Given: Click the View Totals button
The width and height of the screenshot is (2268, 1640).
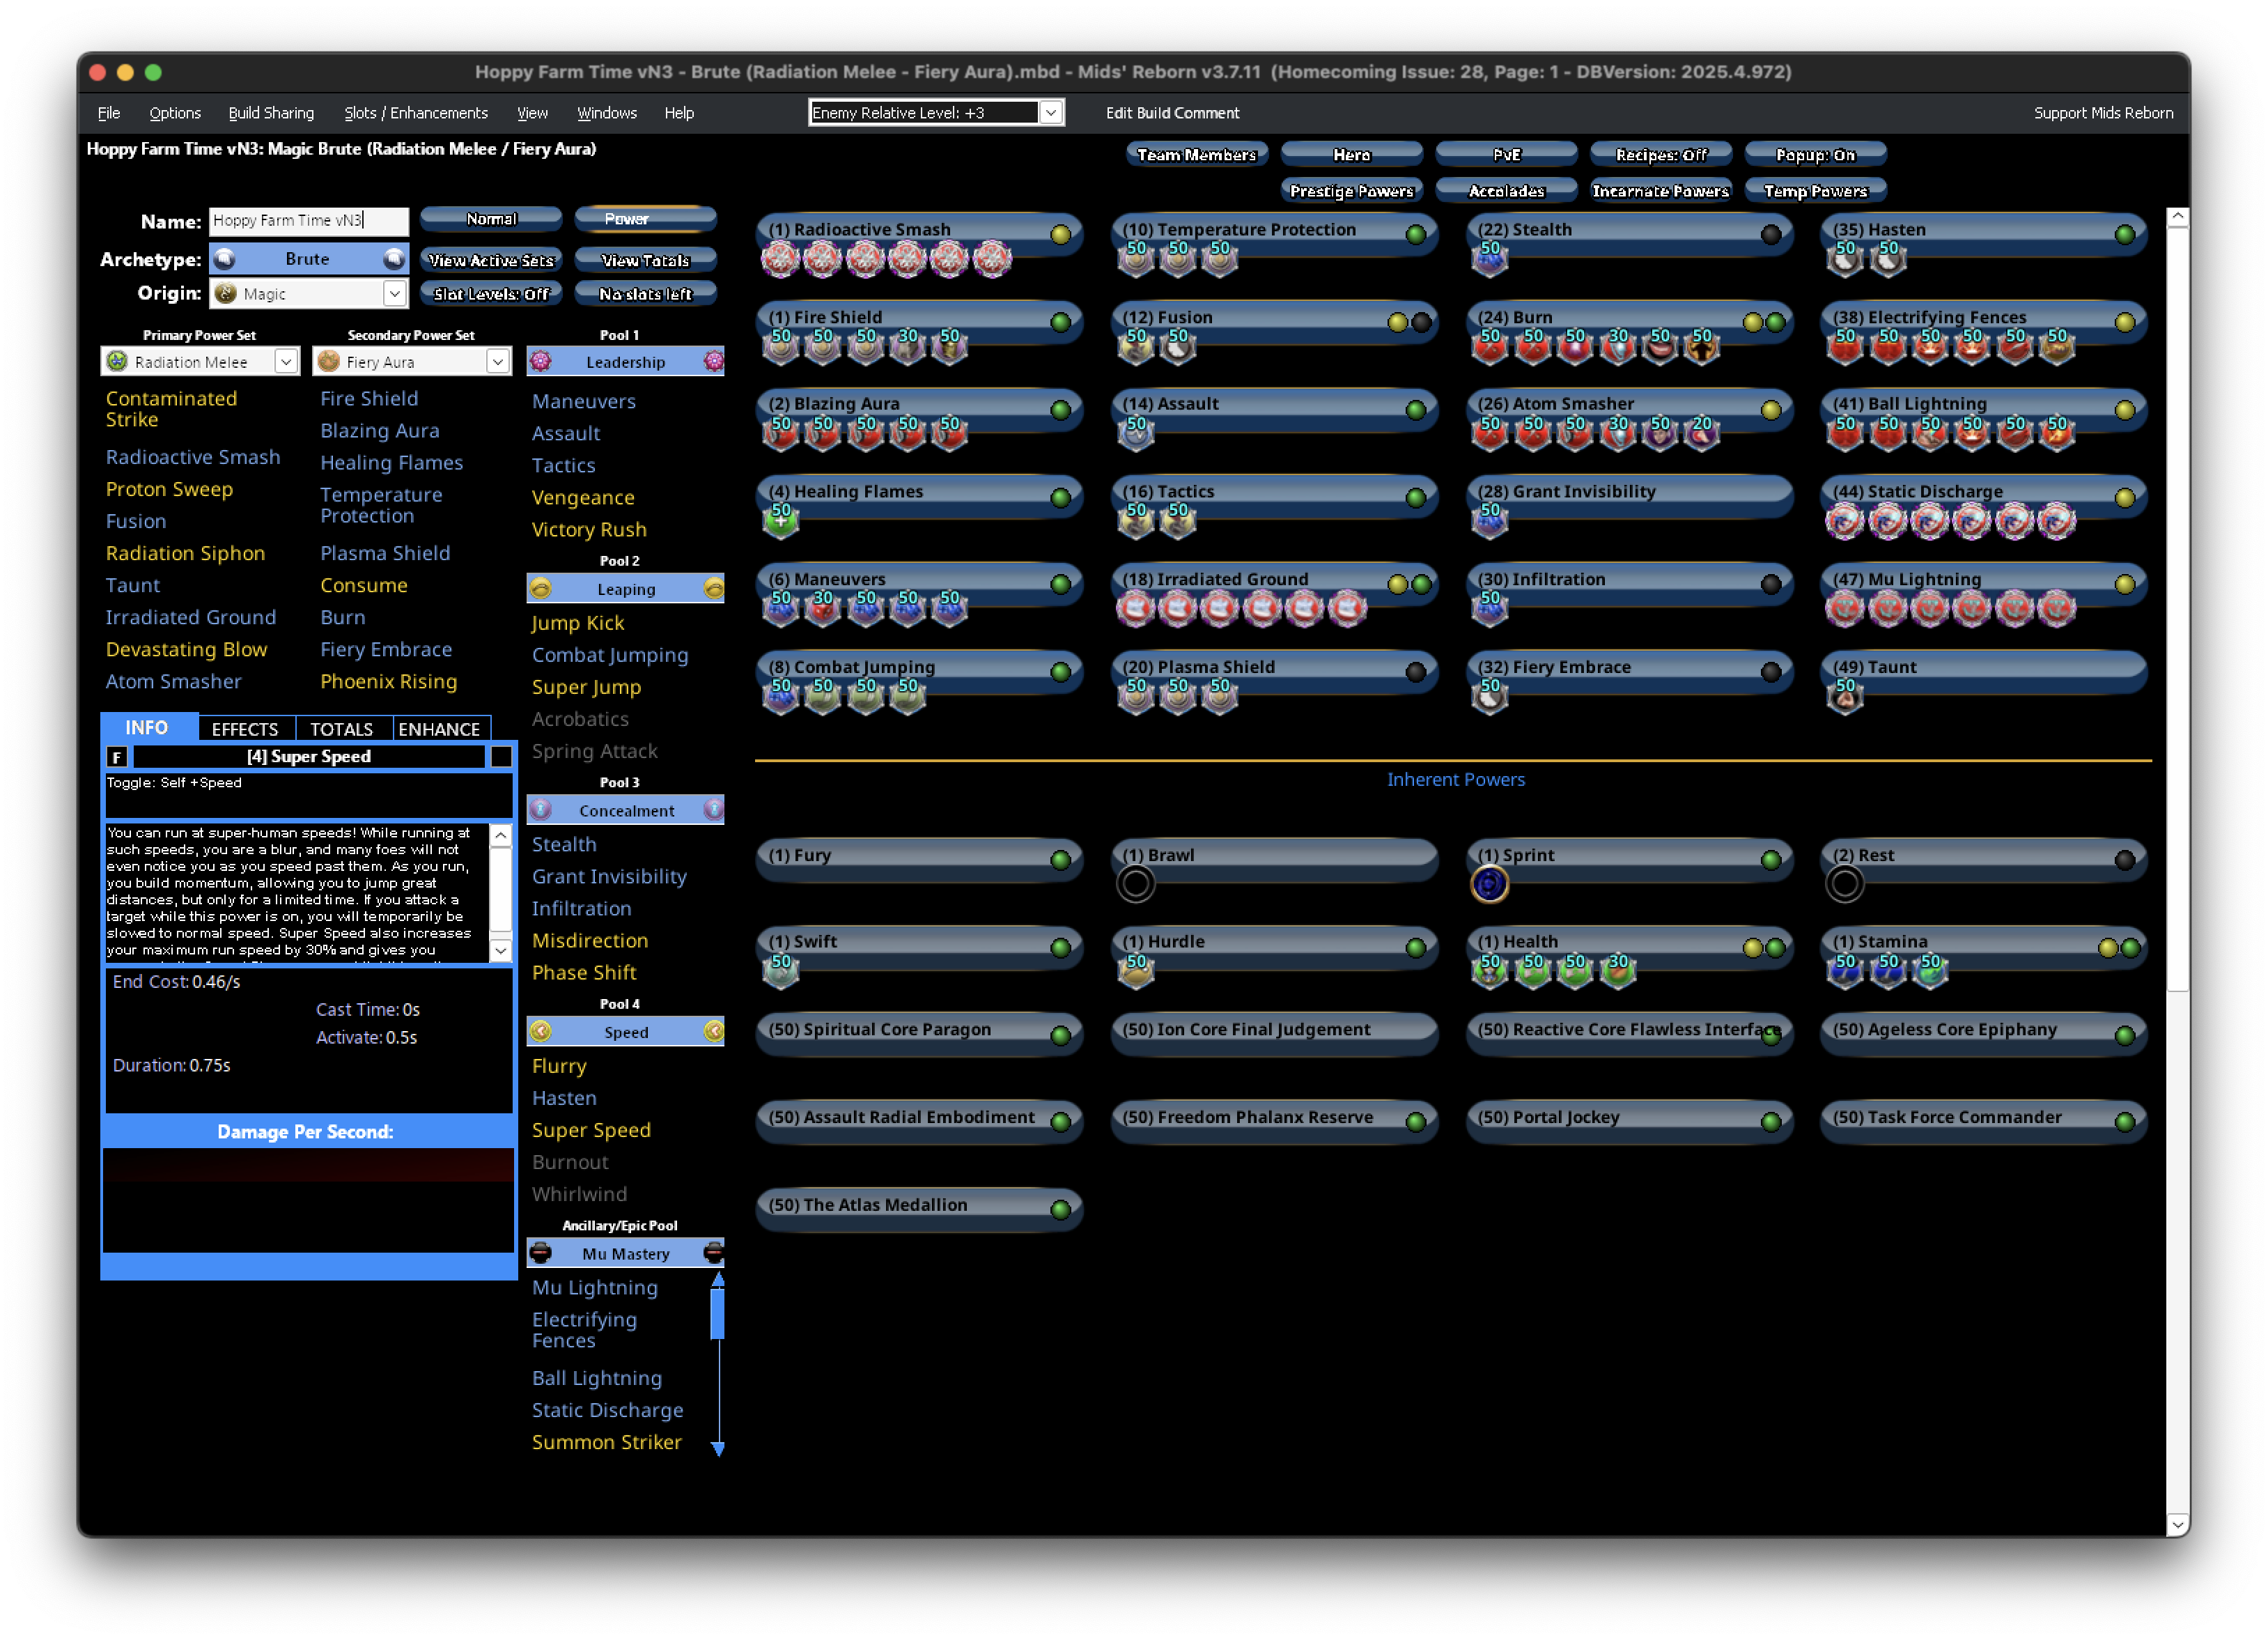Looking at the screenshot, I should (x=645, y=261).
